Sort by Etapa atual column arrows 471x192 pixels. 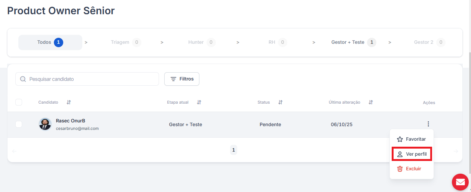pyautogui.click(x=199, y=102)
